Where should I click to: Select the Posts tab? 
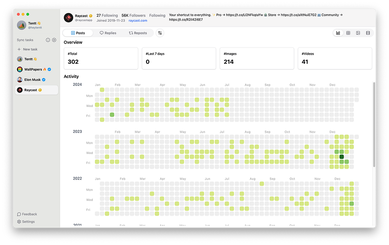pos(78,33)
